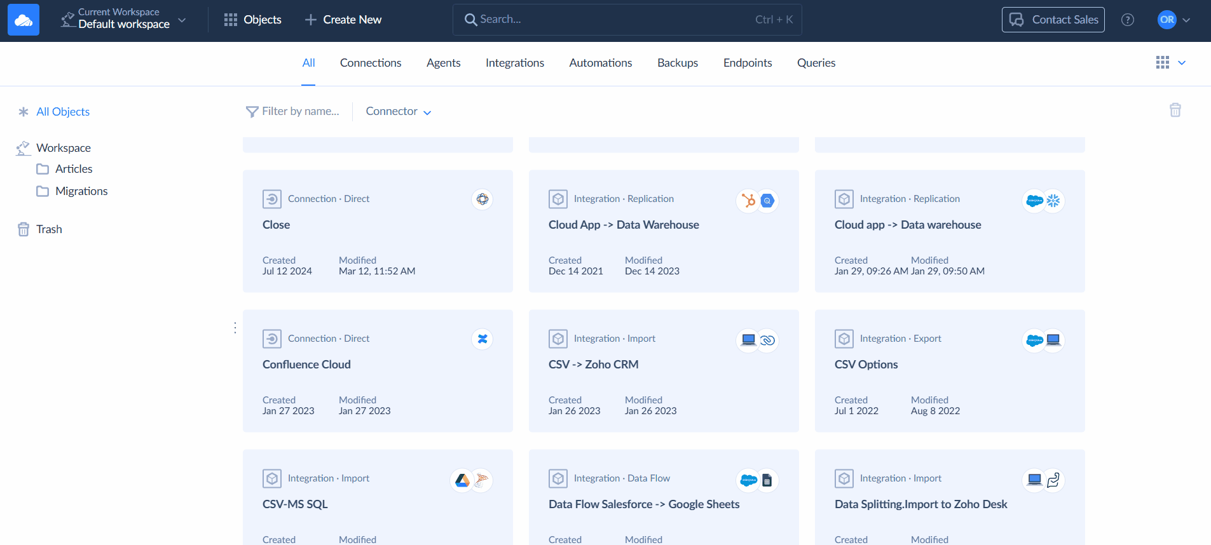
Task: Click the computer icon on CSV -> Zoho CRM
Action: 749,340
